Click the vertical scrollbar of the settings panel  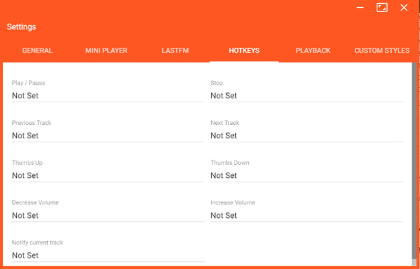(414, 162)
